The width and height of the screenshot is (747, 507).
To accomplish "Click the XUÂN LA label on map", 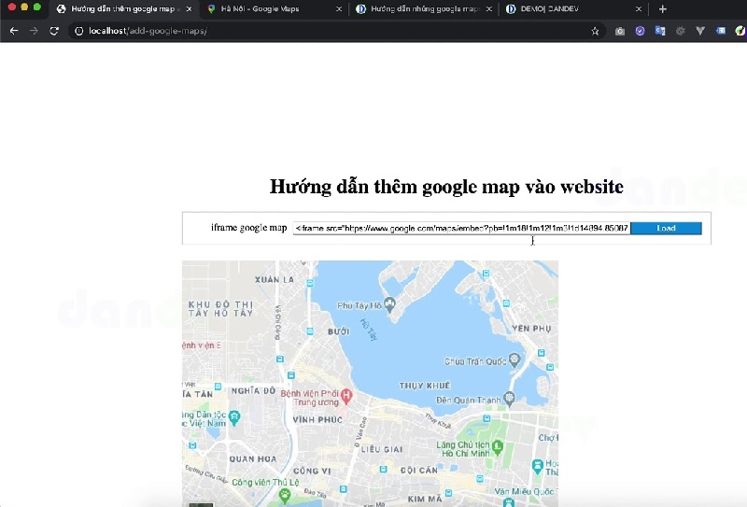I will click(275, 280).
